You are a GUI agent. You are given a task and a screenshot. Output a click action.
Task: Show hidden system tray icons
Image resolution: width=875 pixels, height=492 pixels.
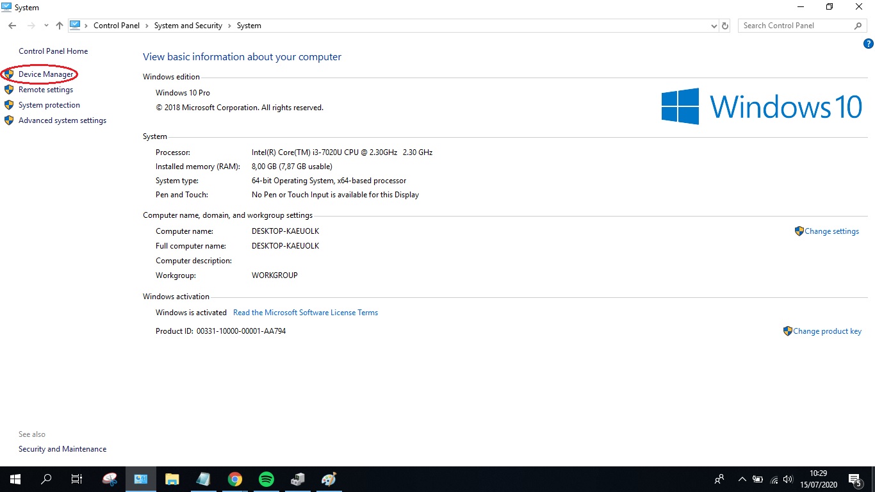[x=742, y=479]
